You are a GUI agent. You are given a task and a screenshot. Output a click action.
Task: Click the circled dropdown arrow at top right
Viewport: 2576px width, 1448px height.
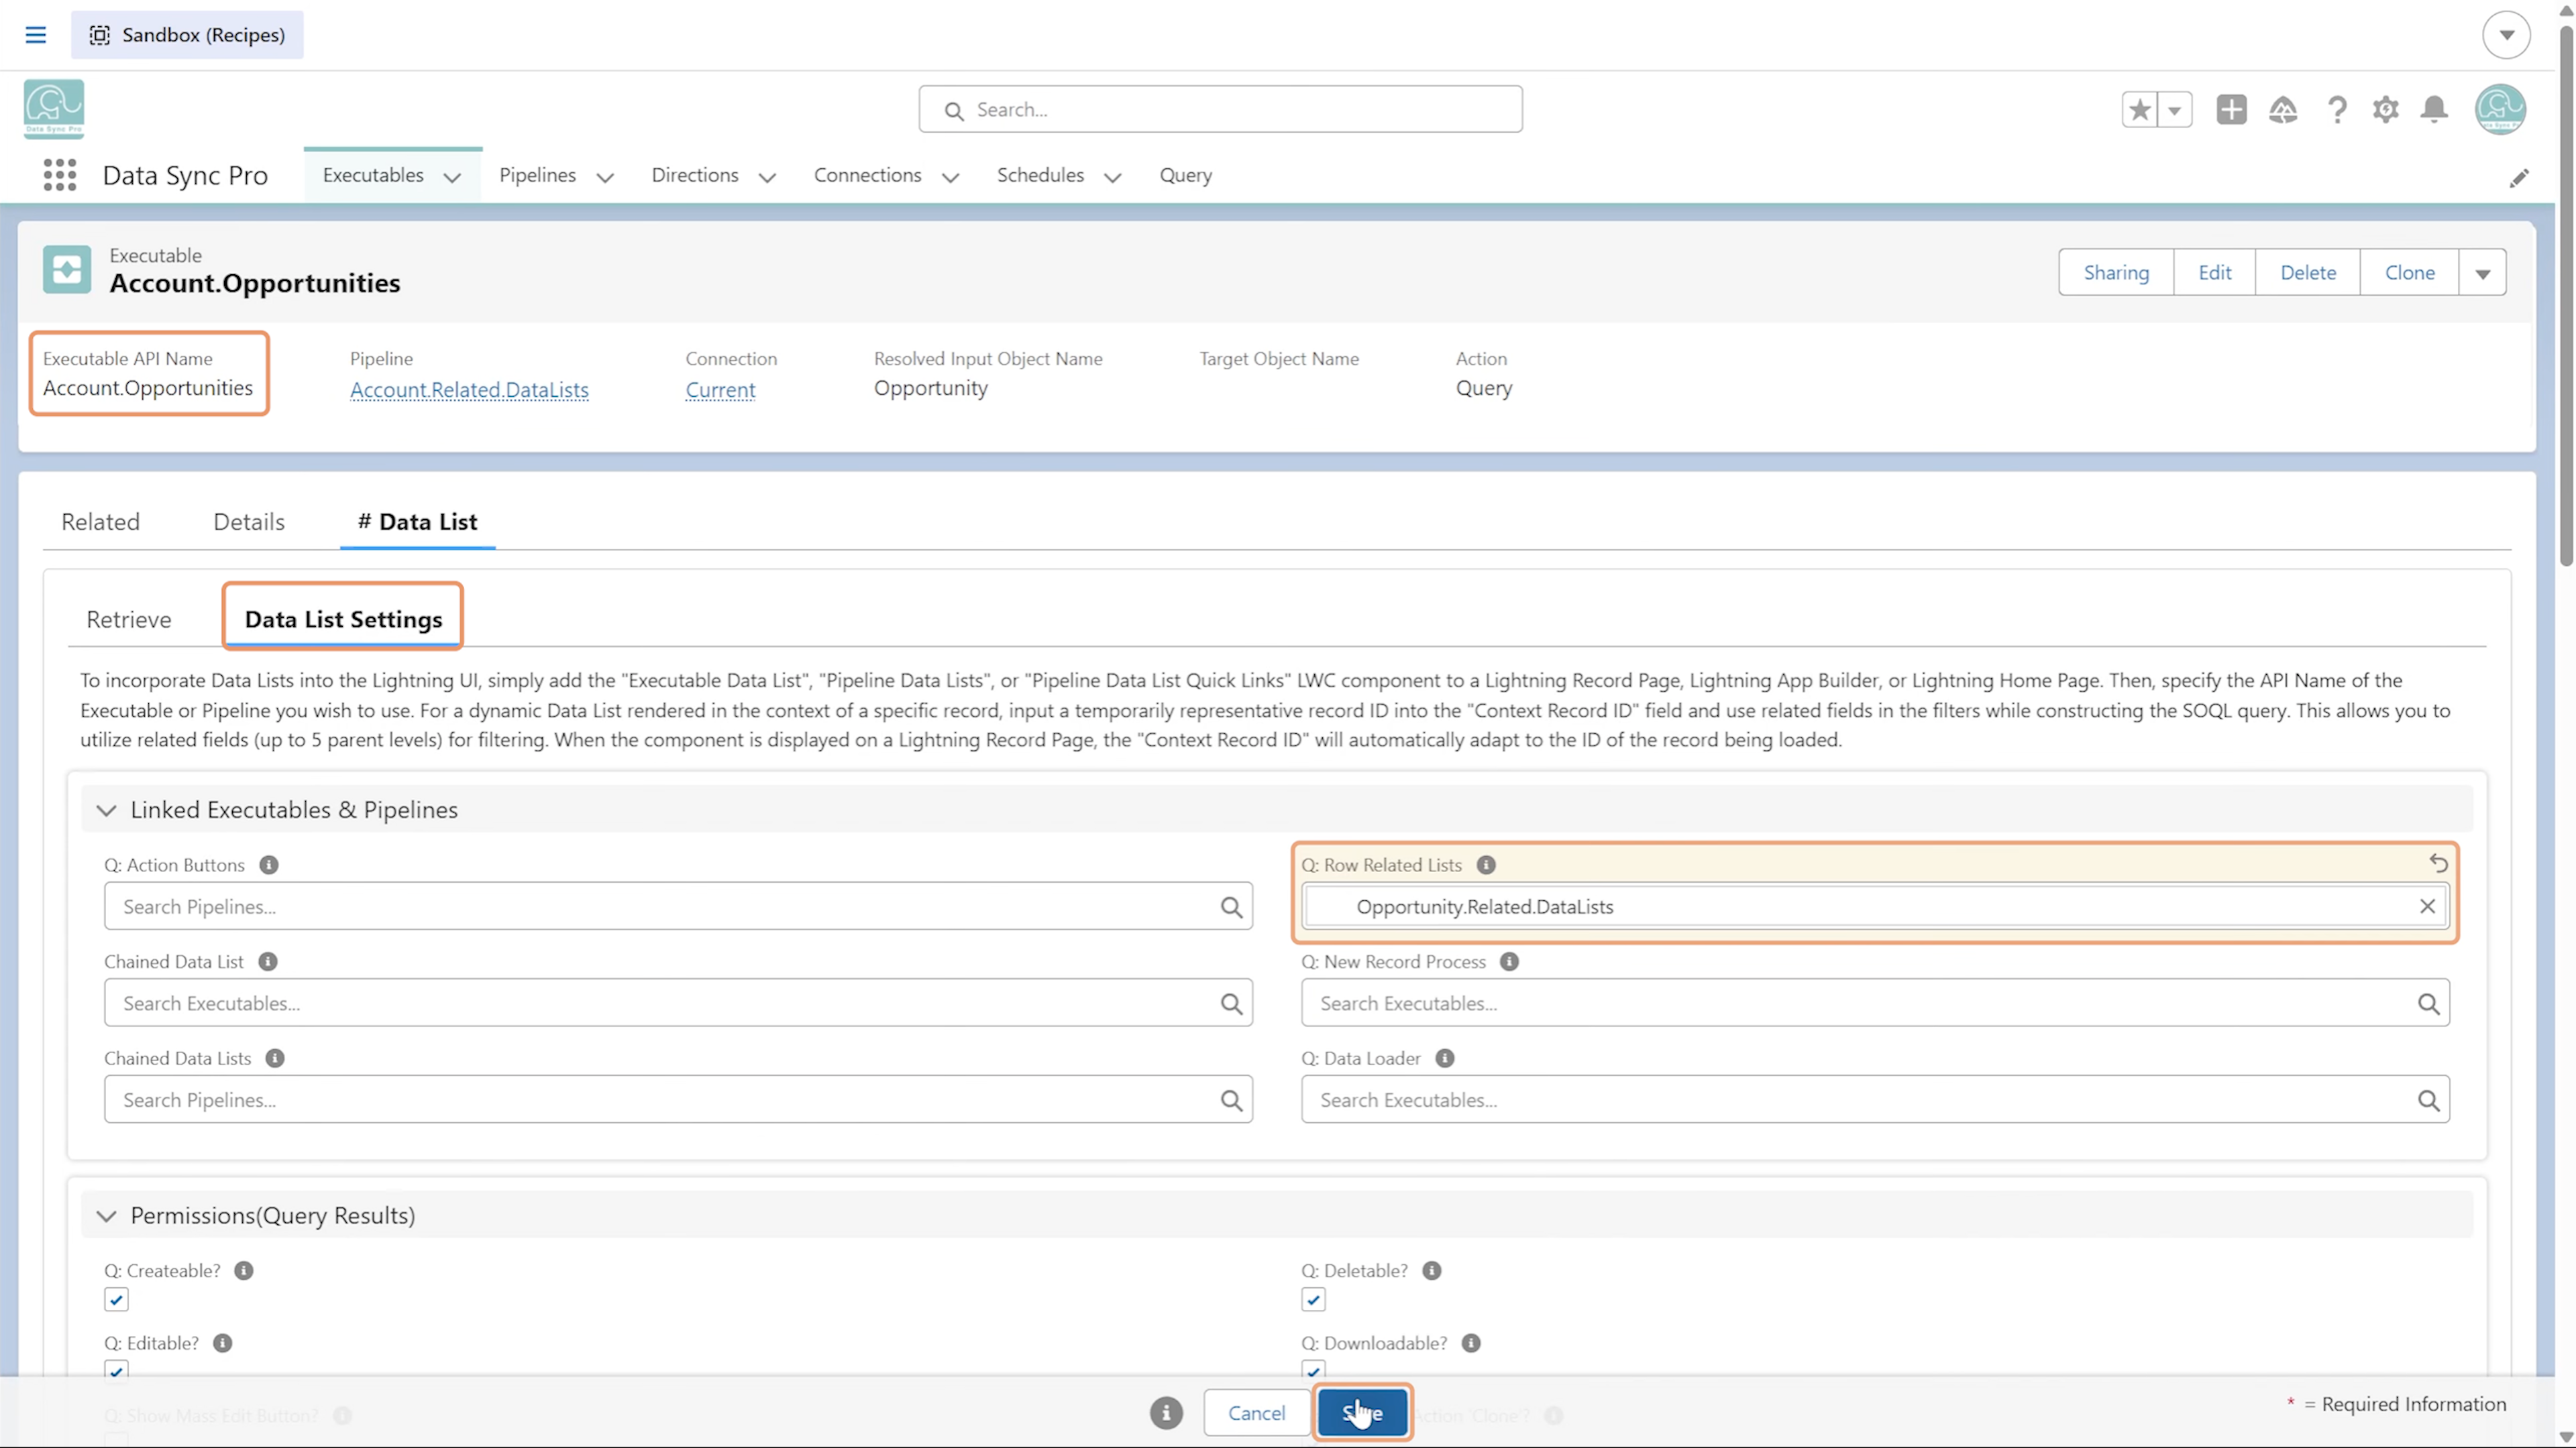[x=2506, y=35]
